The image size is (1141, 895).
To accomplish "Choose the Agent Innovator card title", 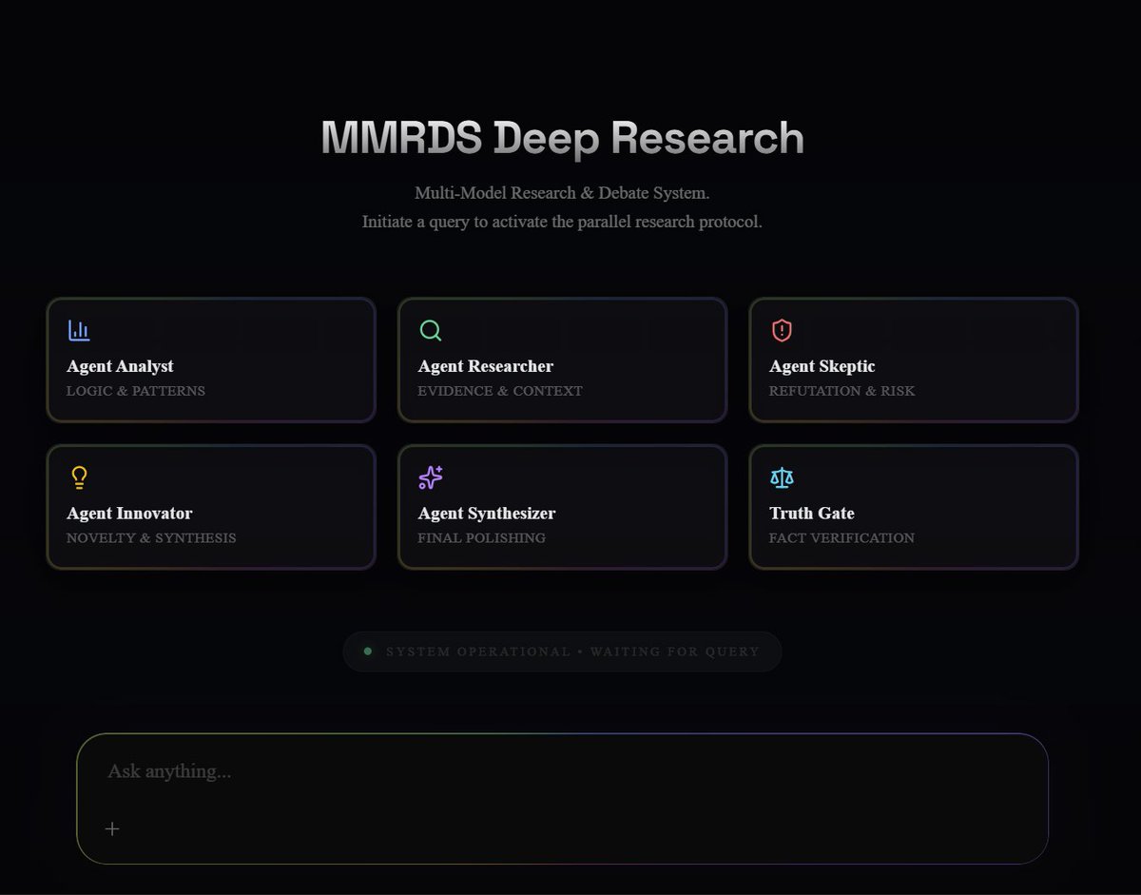I will tap(129, 514).
